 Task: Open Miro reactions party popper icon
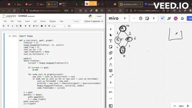pyautogui.click(x=169, y=18)
